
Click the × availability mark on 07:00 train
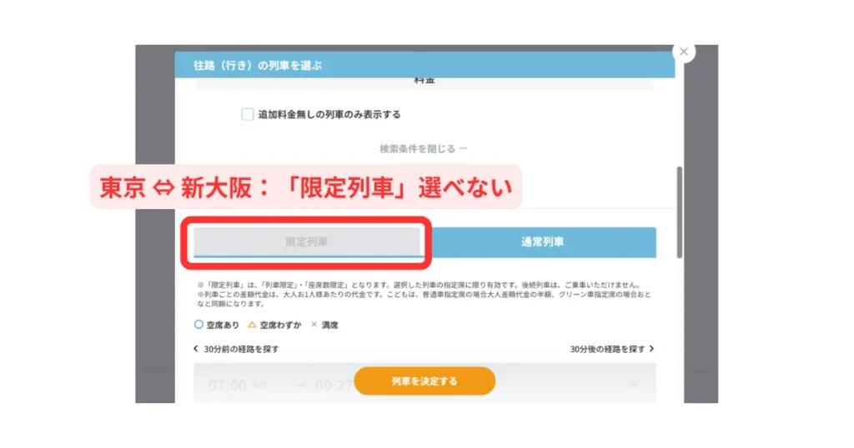[x=633, y=385]
